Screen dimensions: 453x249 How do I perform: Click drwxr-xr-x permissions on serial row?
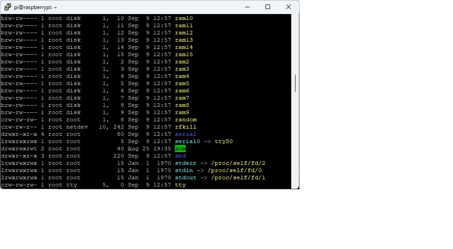[x=19, y=134]
